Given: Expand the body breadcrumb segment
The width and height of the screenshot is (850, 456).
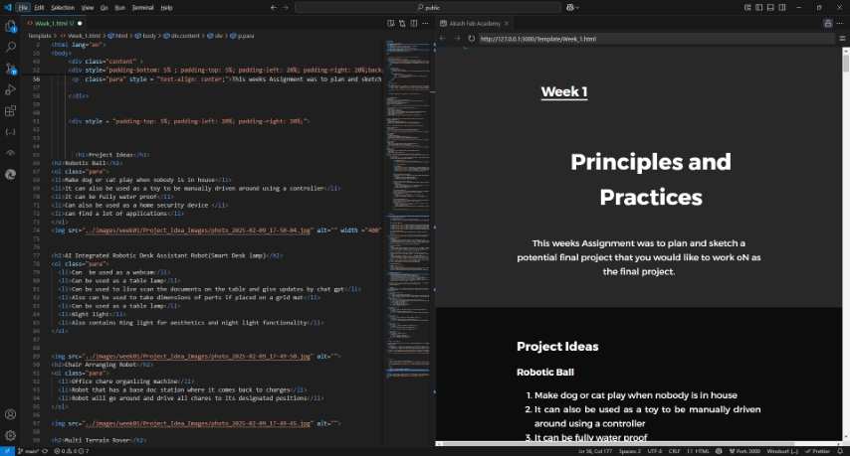Looking at the screenshot, I should 146,36.
